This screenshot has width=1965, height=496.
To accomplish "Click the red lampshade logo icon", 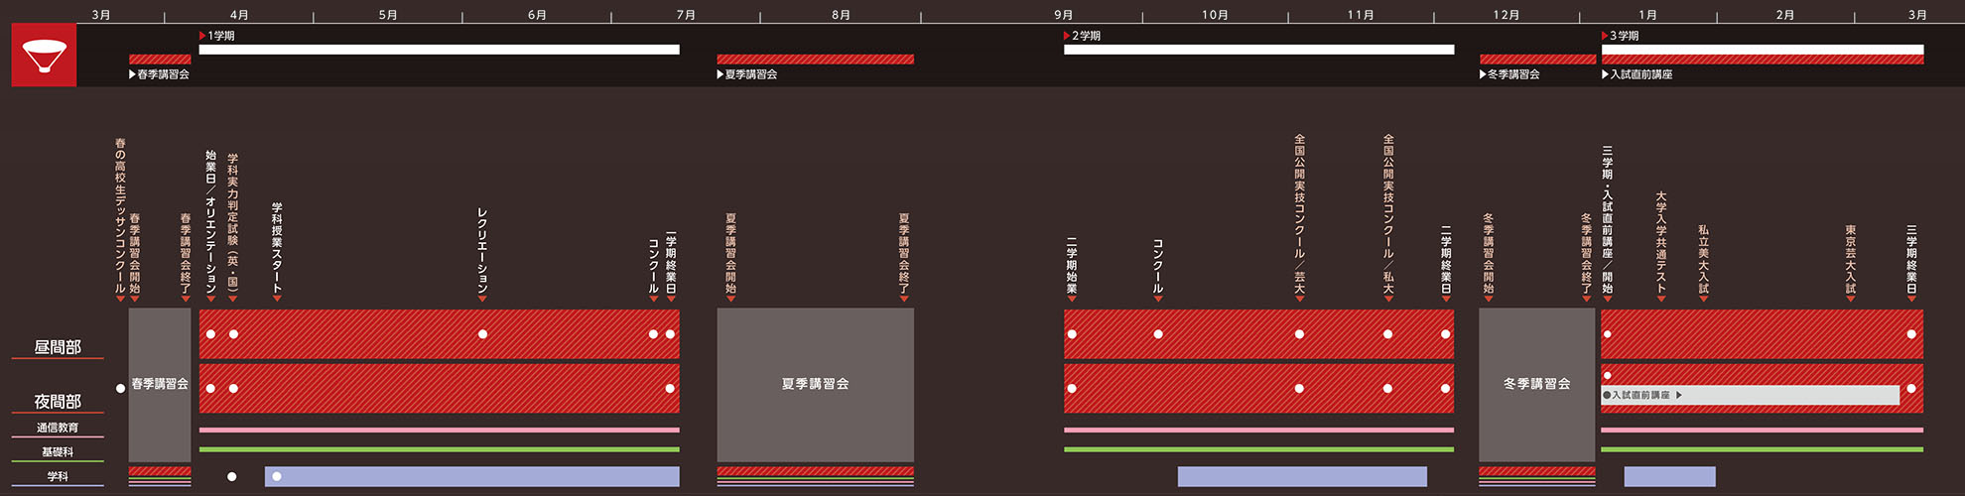I will tap(44, 56).
